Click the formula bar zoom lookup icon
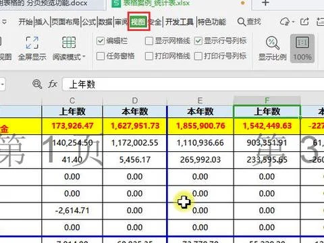 [x=37, y=84]
